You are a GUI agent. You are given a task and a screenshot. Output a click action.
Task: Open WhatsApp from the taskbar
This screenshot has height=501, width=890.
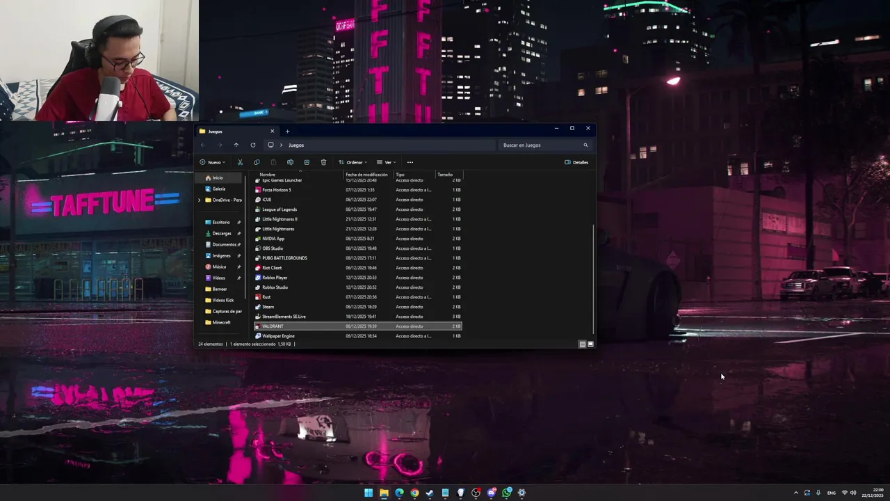click(507, 493)
